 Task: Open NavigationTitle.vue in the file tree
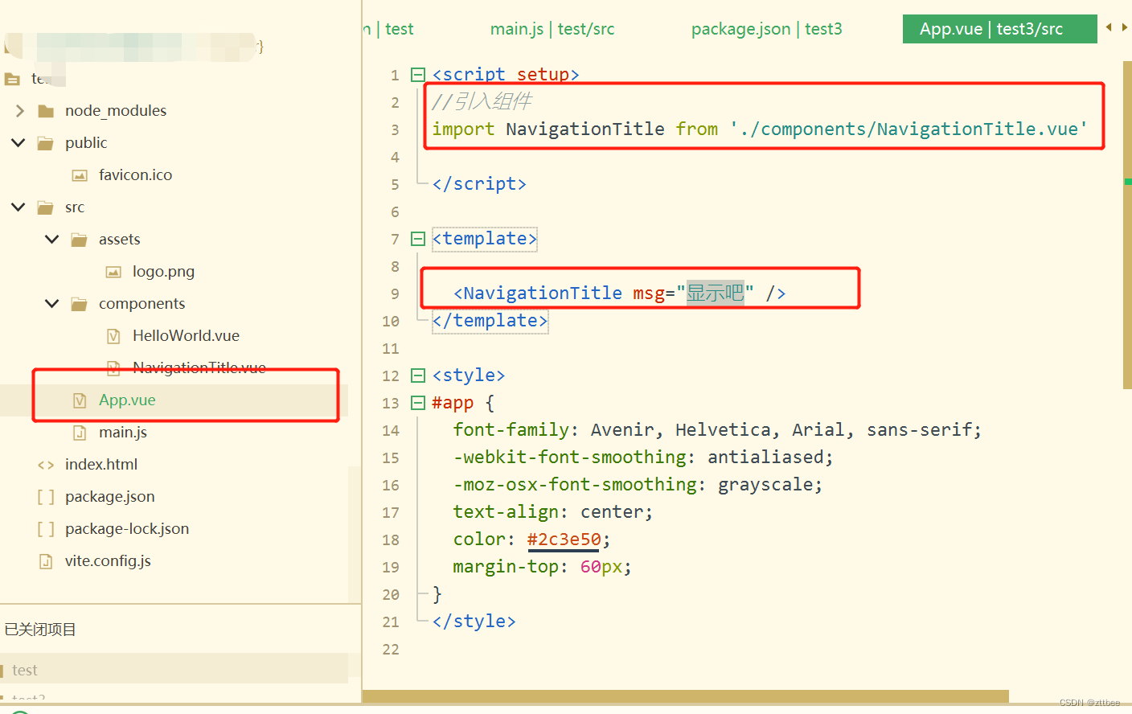pos(199,367)
